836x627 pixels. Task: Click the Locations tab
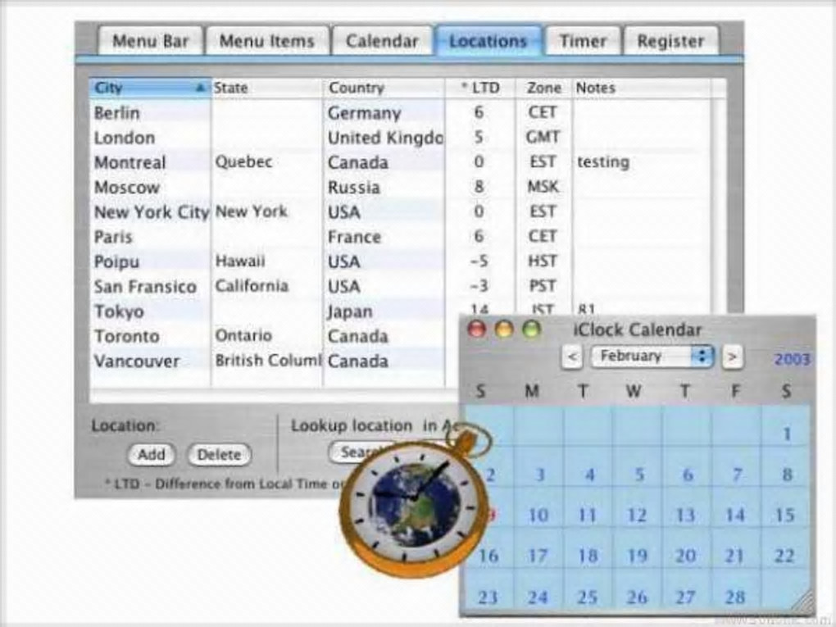[488, 41]
